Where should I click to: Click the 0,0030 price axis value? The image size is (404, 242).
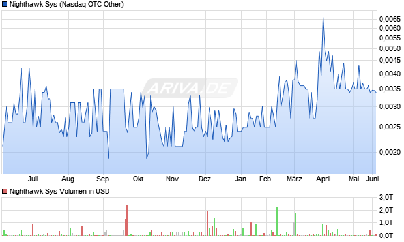[390, 106]
